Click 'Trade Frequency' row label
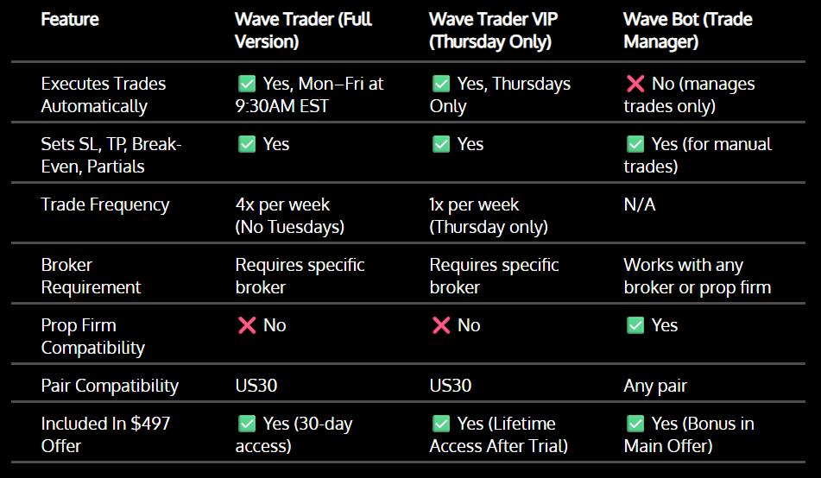 click(x=105, y=204)
